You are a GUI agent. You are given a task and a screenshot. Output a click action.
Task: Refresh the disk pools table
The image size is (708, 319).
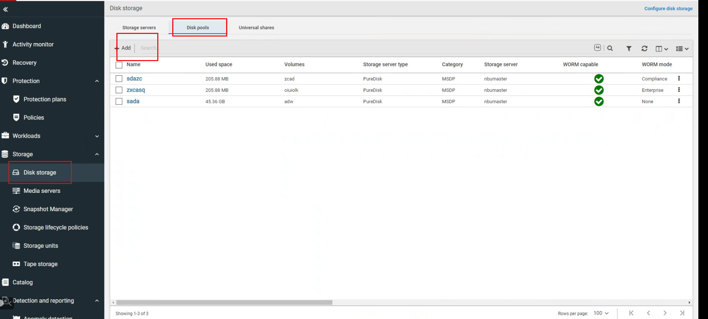pos(644,48)
